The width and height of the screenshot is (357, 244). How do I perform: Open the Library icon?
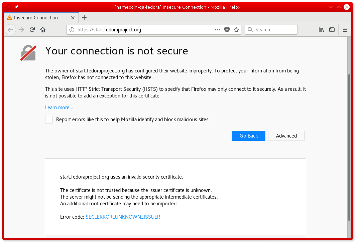click(321, 30)
